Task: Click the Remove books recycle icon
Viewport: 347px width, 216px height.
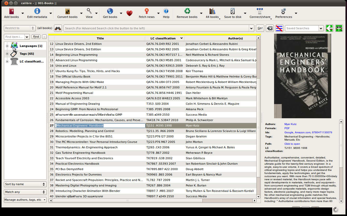Action: (187, 11)
